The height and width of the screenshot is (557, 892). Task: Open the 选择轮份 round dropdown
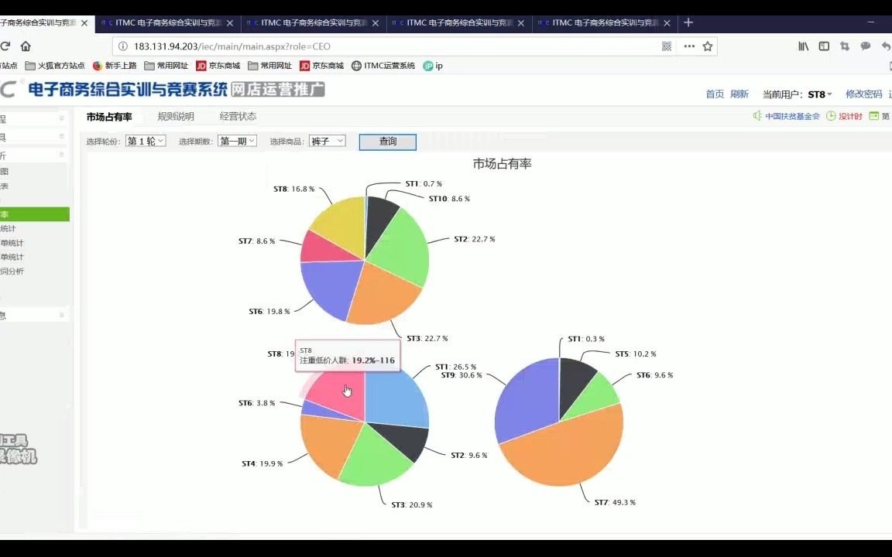[145, 141]
